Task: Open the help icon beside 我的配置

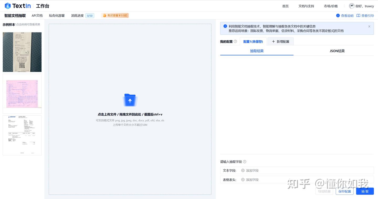Action: click(x=235, y=41)
